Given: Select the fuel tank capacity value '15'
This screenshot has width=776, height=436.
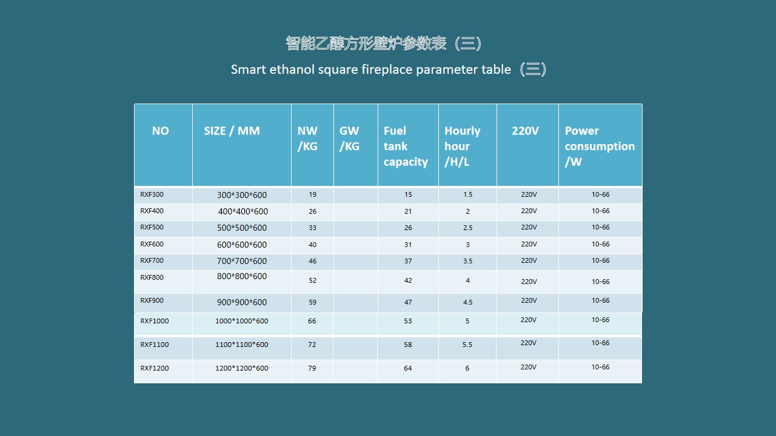Looking at the screenshot, I should [x=408, y=194].
